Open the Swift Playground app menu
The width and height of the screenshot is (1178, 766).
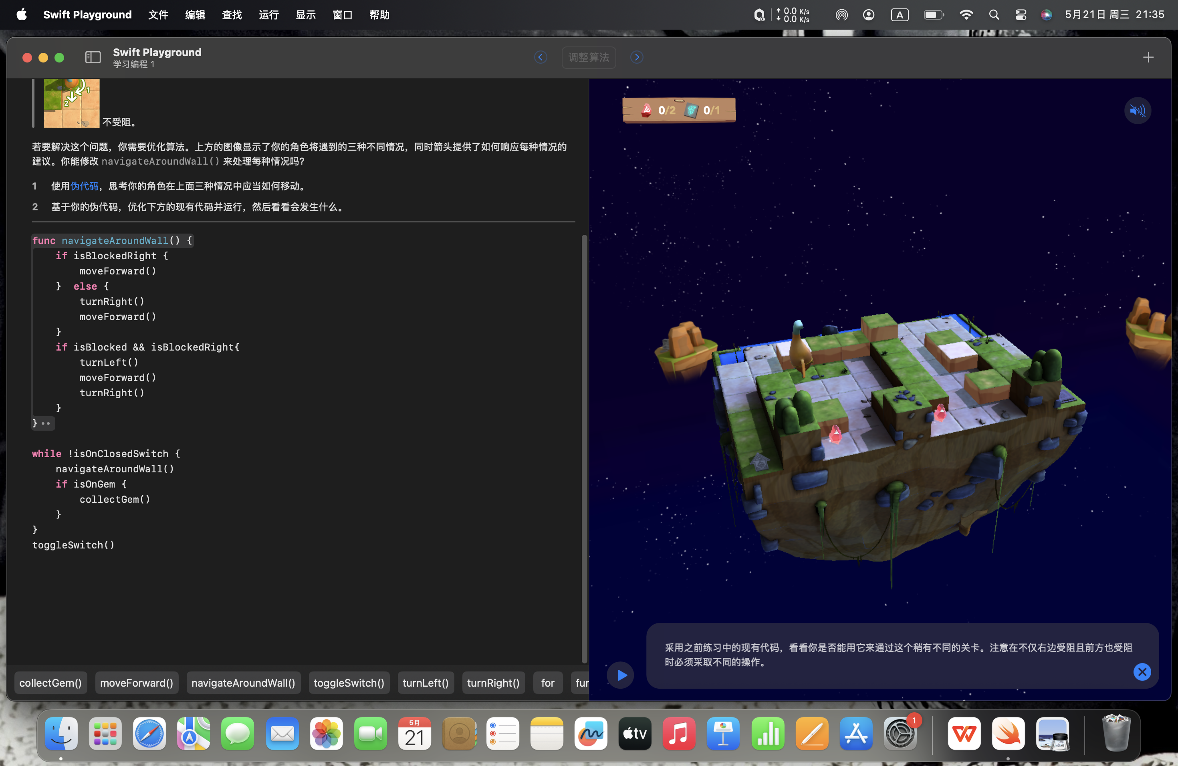point(88,15)
